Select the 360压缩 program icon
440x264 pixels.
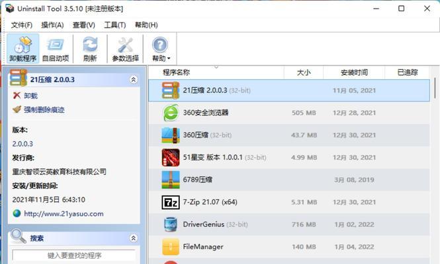[171, 135]
